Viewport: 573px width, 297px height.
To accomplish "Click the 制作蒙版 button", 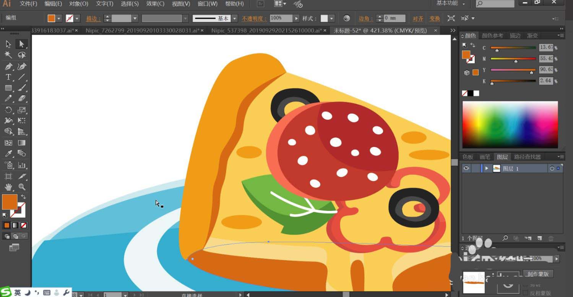I will point(537,274).
